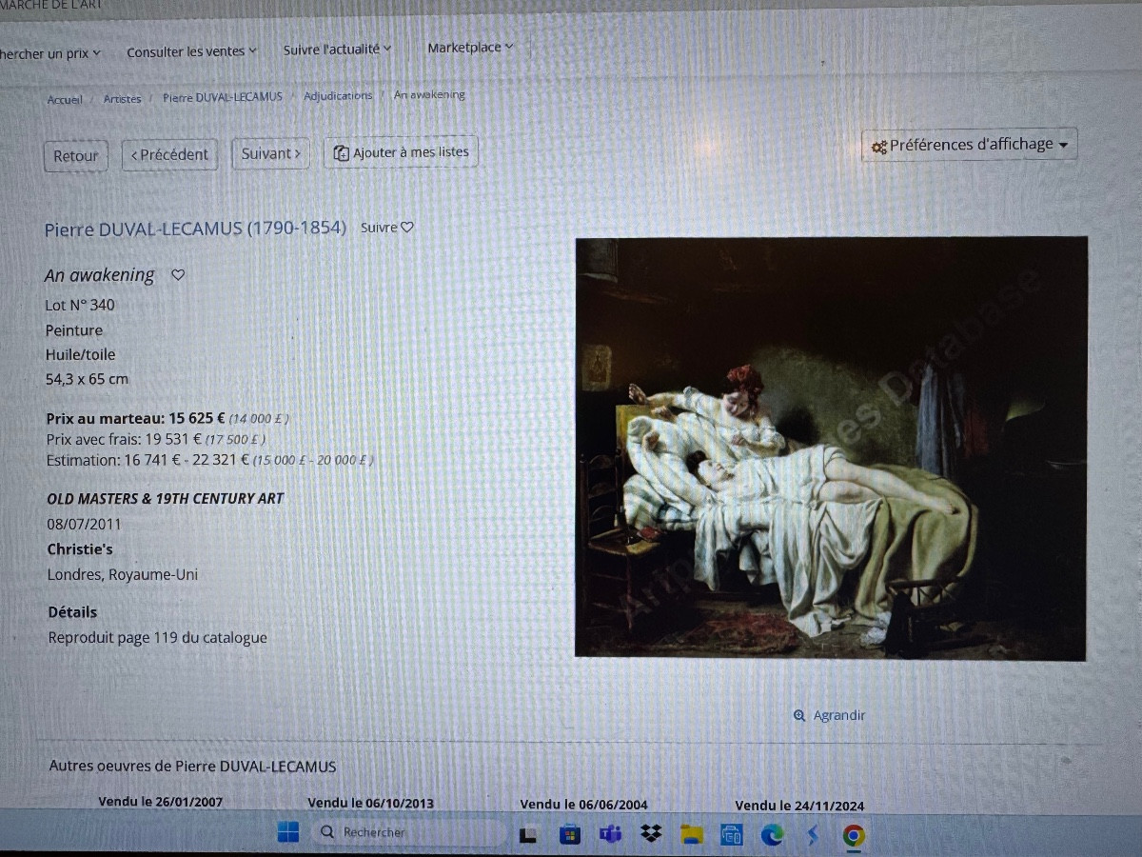Click the Retour button

point(76,156)
